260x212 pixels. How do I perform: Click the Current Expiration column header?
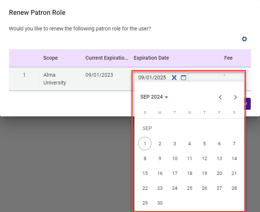107,58
